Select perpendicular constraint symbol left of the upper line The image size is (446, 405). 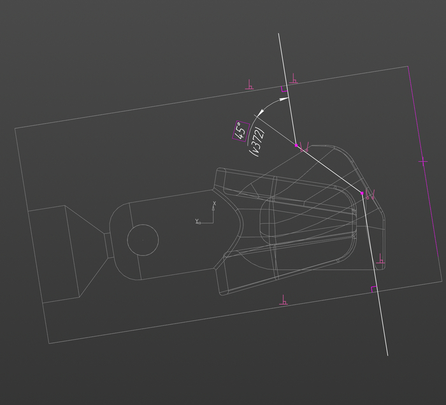click(250, 85)
